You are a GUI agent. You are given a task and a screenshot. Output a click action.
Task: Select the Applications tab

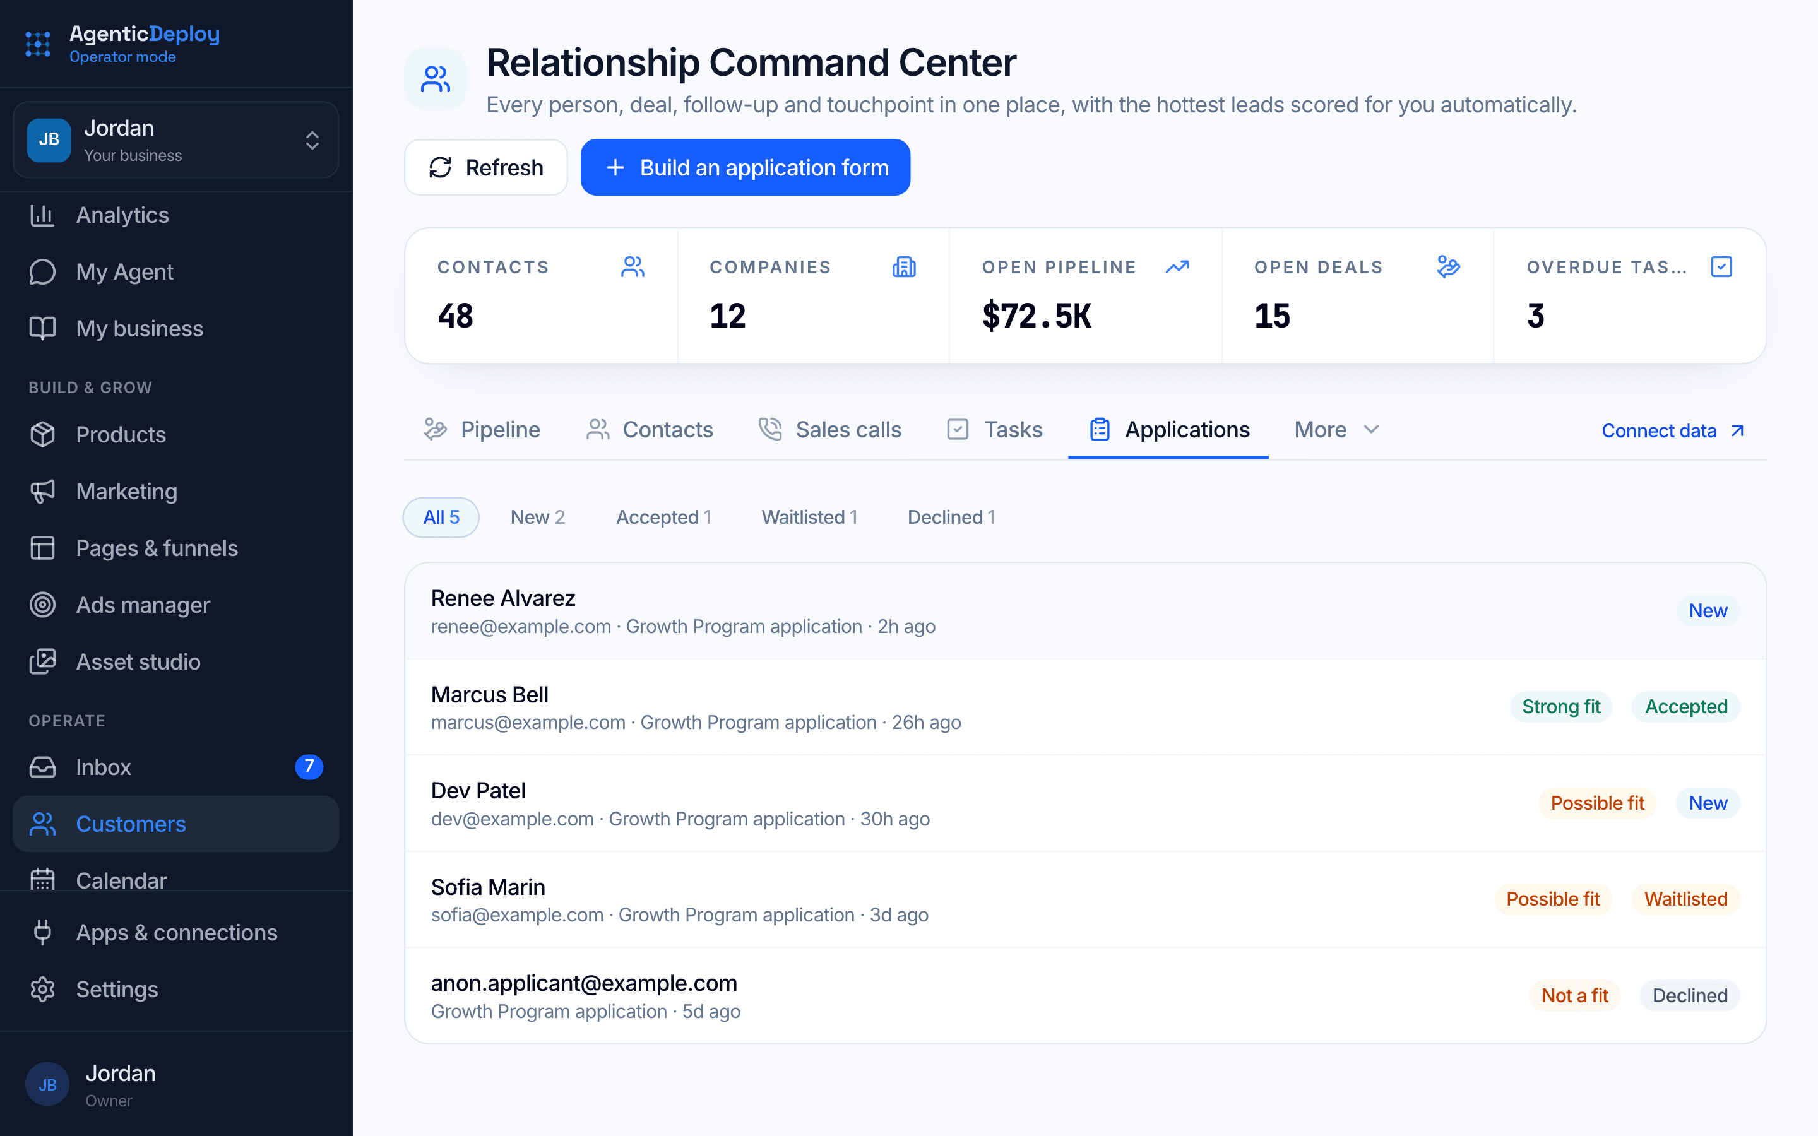(1169, 430)
